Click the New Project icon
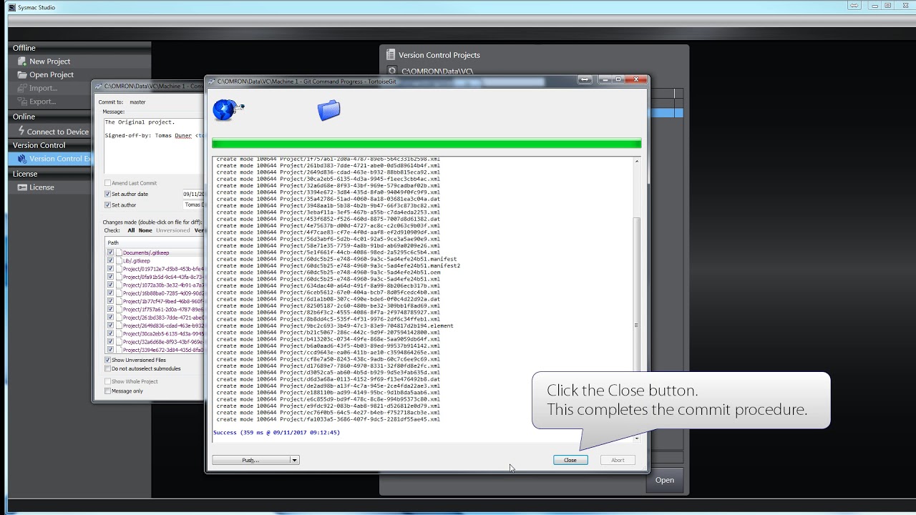Image resolution: width=916 pixels, height=515 pixels. 22,62
